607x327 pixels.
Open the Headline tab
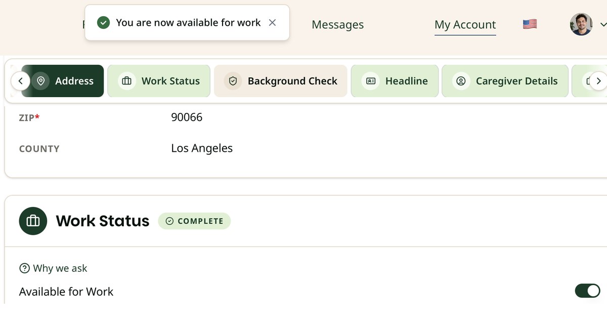point(395,81)
